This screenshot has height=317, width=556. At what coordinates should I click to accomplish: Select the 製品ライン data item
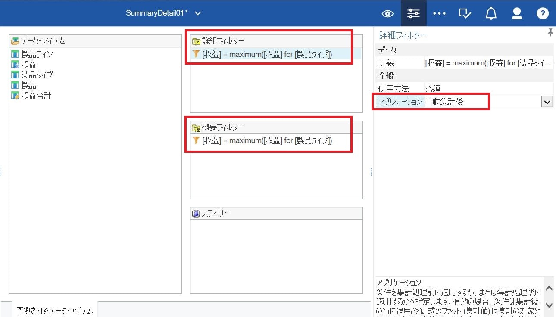[x=37, y=54]
